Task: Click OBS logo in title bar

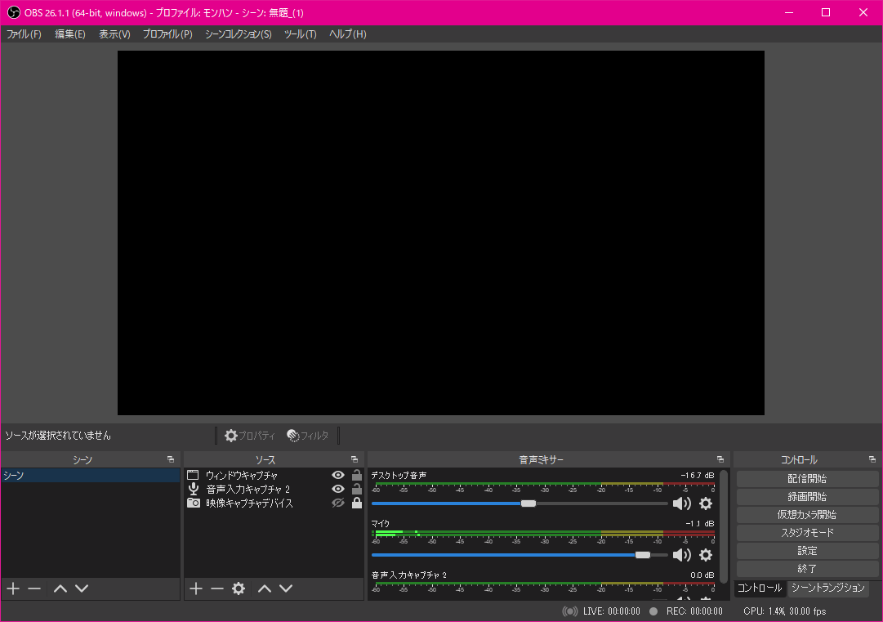Action: click(13, 12)
